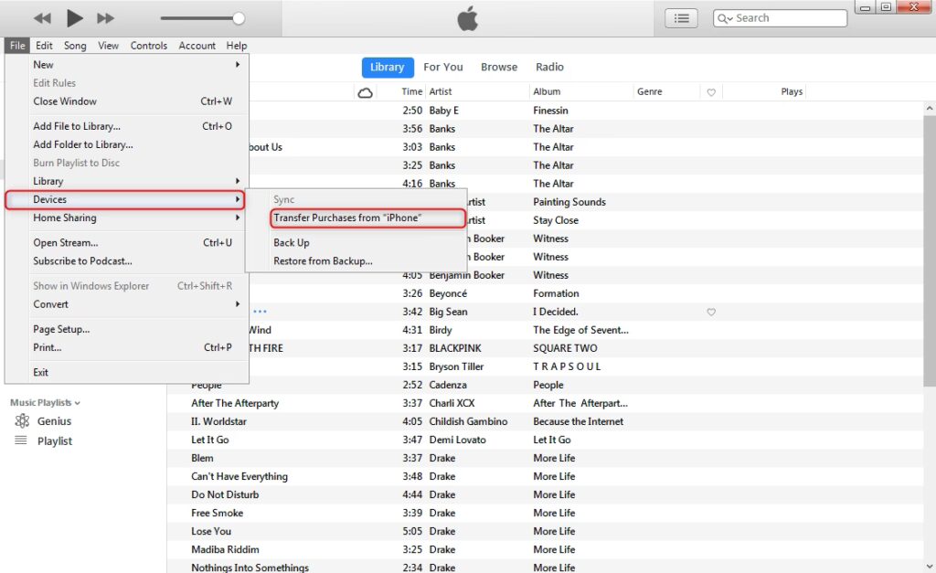Screen dimensions: 936x573
Task: Click the heart Love column header icon
Action: coord(711,92)
